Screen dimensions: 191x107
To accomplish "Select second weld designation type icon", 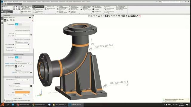I will pos(19,66).
